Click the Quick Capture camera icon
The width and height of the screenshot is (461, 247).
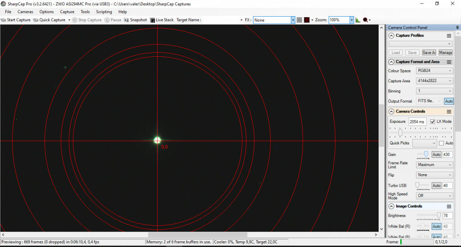coord(36,20)
